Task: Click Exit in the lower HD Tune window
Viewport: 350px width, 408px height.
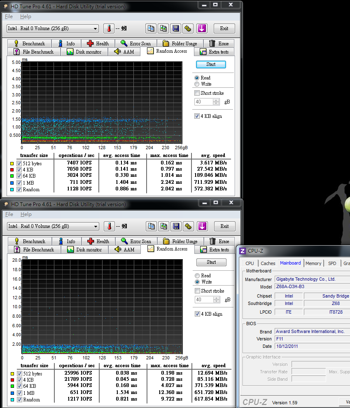Action: [x=225, y=226]
